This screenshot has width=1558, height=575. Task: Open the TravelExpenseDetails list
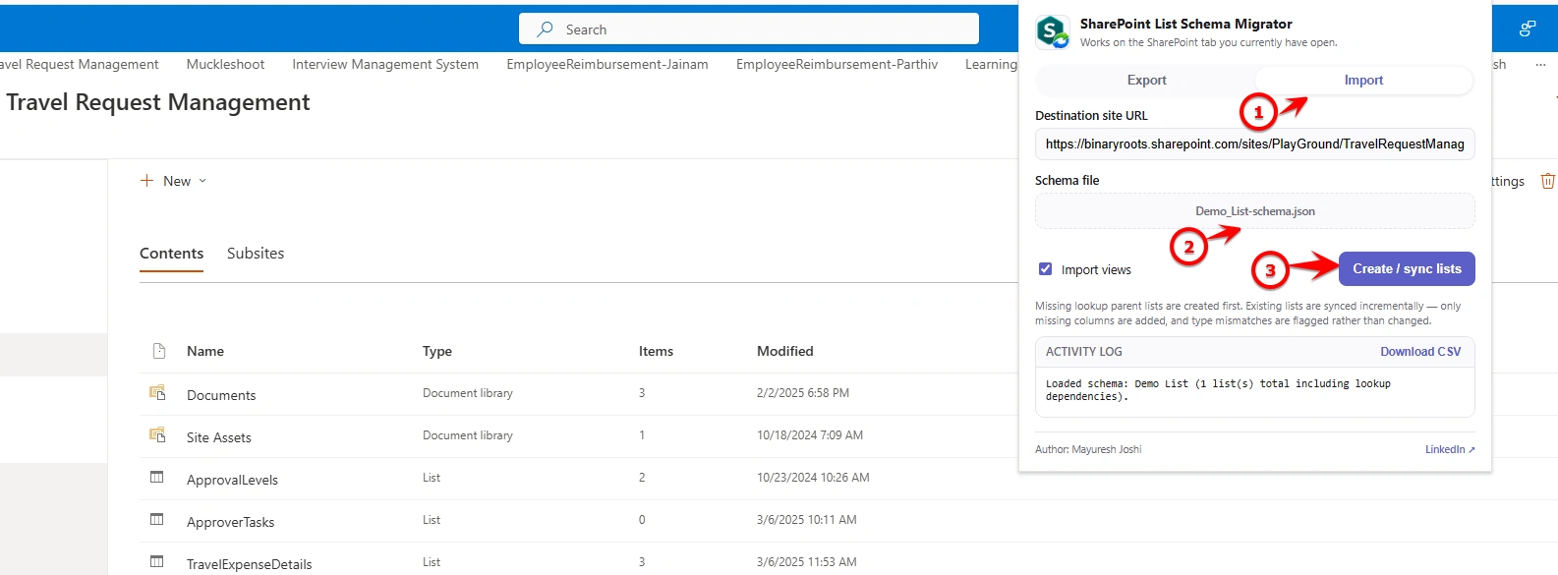click(250, 564)
